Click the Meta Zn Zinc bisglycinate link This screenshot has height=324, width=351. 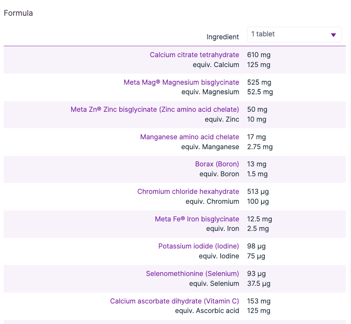click(x=155, y=110)
